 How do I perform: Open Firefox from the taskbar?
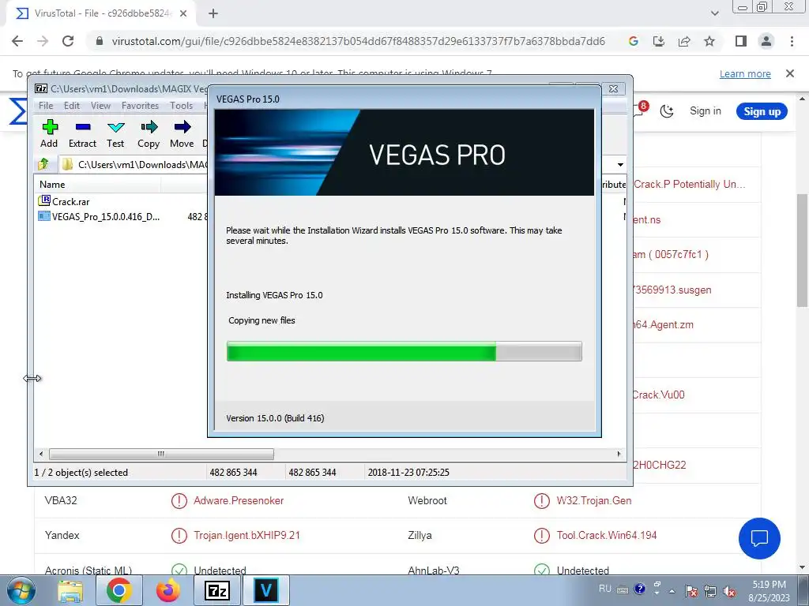click(167, 590)
